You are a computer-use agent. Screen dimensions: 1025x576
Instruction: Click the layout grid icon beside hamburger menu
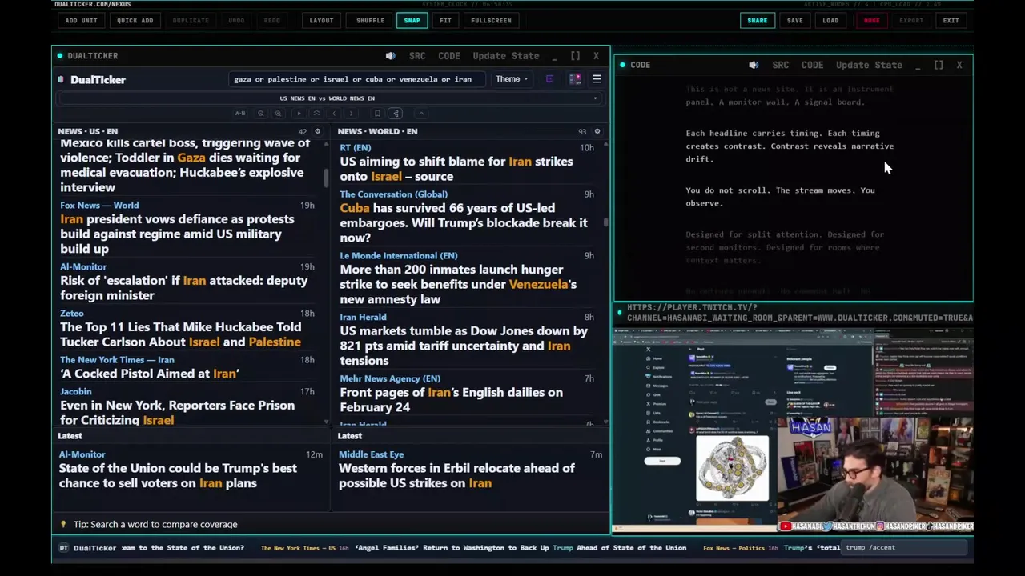coord(575,79)
